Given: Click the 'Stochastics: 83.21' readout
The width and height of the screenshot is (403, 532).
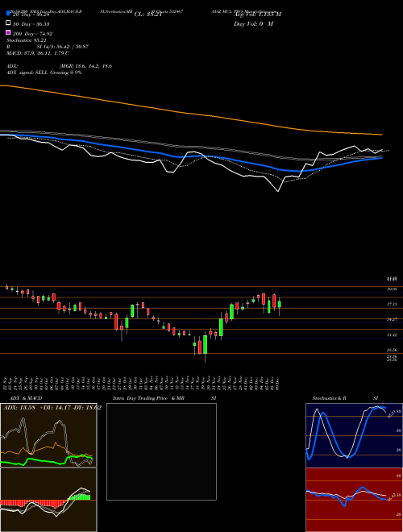Looking at the screenshot, I should [26, 40].
